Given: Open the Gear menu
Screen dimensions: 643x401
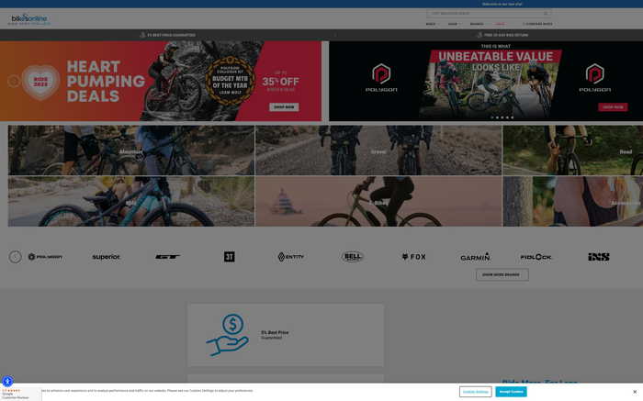Looking at the screenshot, I should click(453, 24).
